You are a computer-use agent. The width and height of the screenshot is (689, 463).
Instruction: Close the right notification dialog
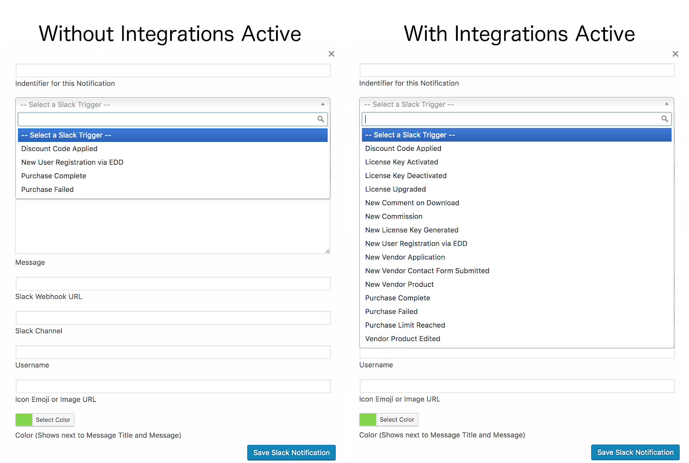[x=675, y=54]
